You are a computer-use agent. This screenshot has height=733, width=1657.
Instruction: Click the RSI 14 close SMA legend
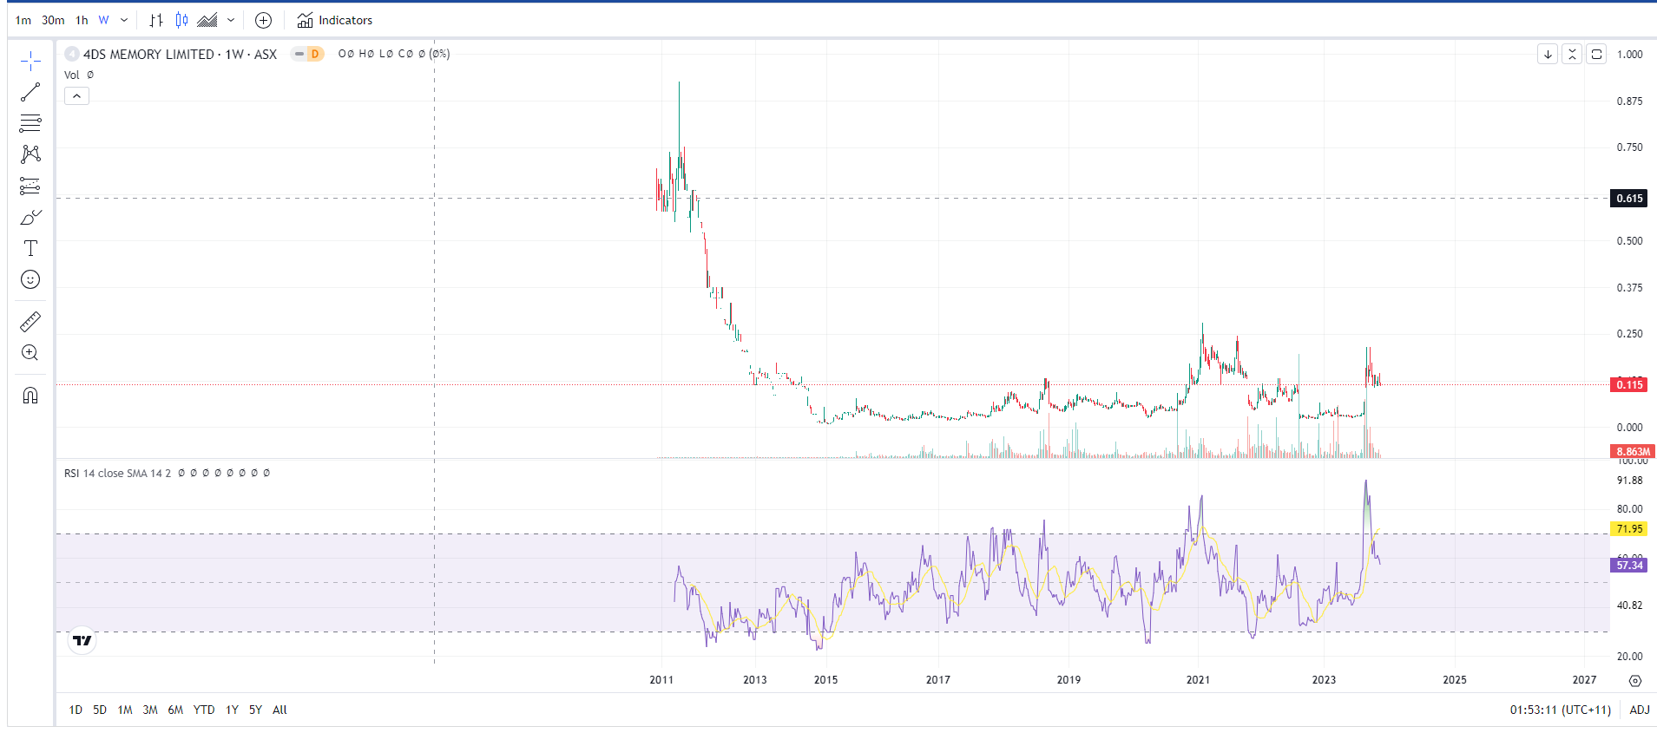117,473
